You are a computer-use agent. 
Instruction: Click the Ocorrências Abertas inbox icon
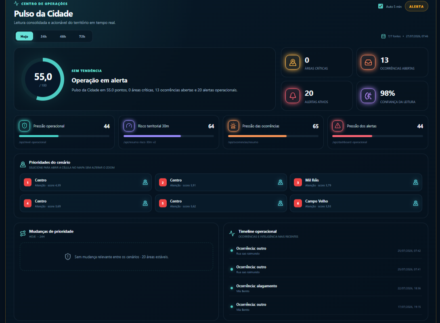[x=368, y=62]
